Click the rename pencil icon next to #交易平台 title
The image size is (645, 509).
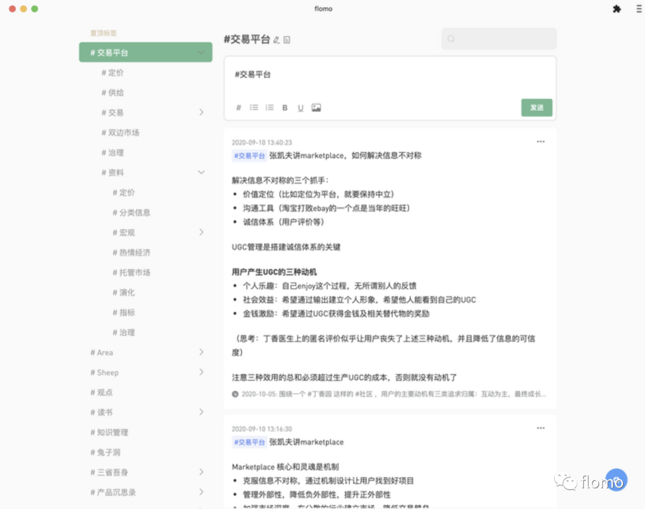[277, 40]
